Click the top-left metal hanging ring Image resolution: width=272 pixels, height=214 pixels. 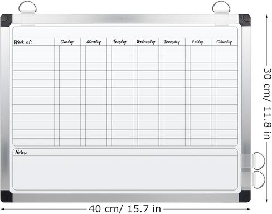(27, 7)
